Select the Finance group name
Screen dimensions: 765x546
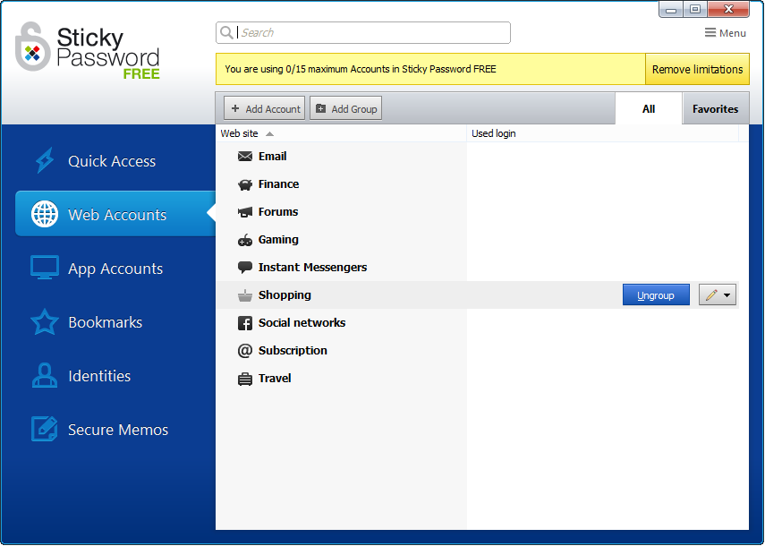click(x=278, y=184)
